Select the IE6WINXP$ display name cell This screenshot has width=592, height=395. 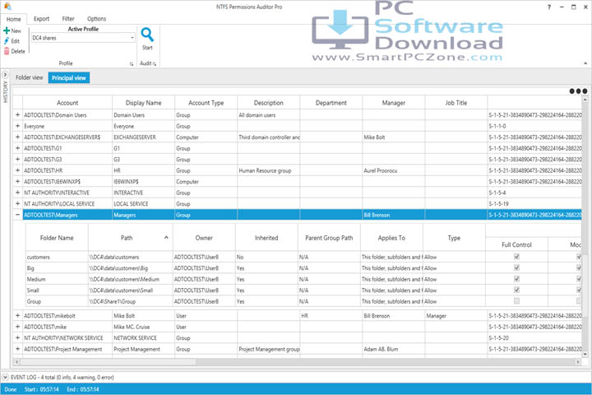(x=143, y=181)
